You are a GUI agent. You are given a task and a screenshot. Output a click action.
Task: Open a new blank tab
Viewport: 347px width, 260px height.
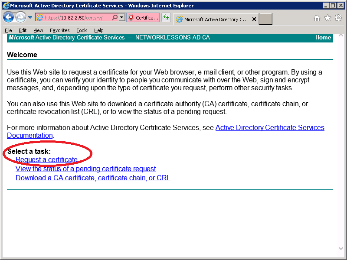click(265, 19)
